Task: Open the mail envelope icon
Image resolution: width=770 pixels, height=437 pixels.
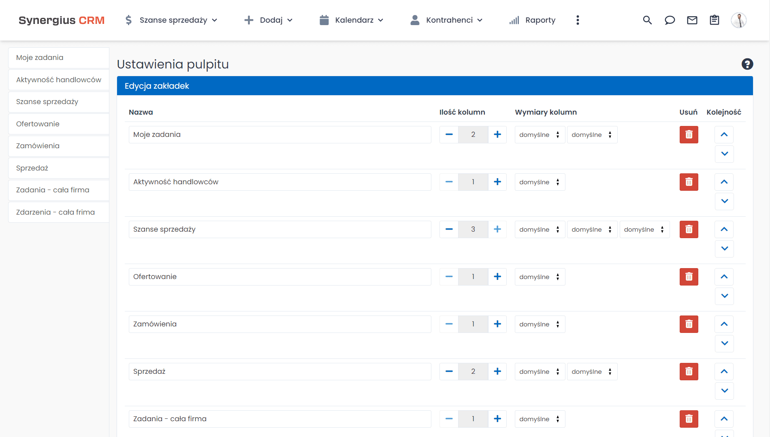Action: 692,20
